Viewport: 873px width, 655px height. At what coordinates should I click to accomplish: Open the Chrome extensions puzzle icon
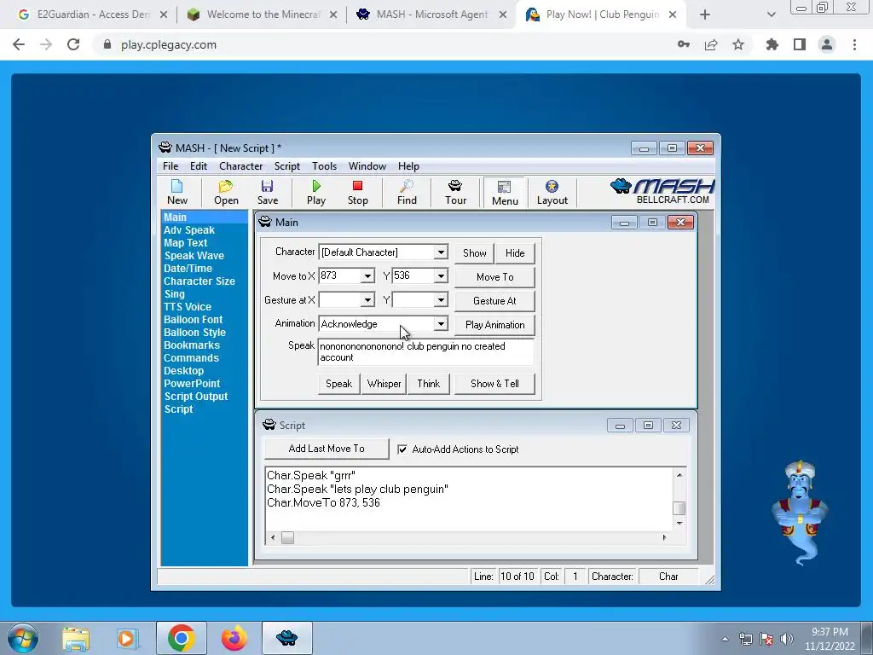[x=772, y=44]
